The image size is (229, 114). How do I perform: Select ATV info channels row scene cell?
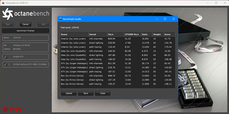pos(74,63)
